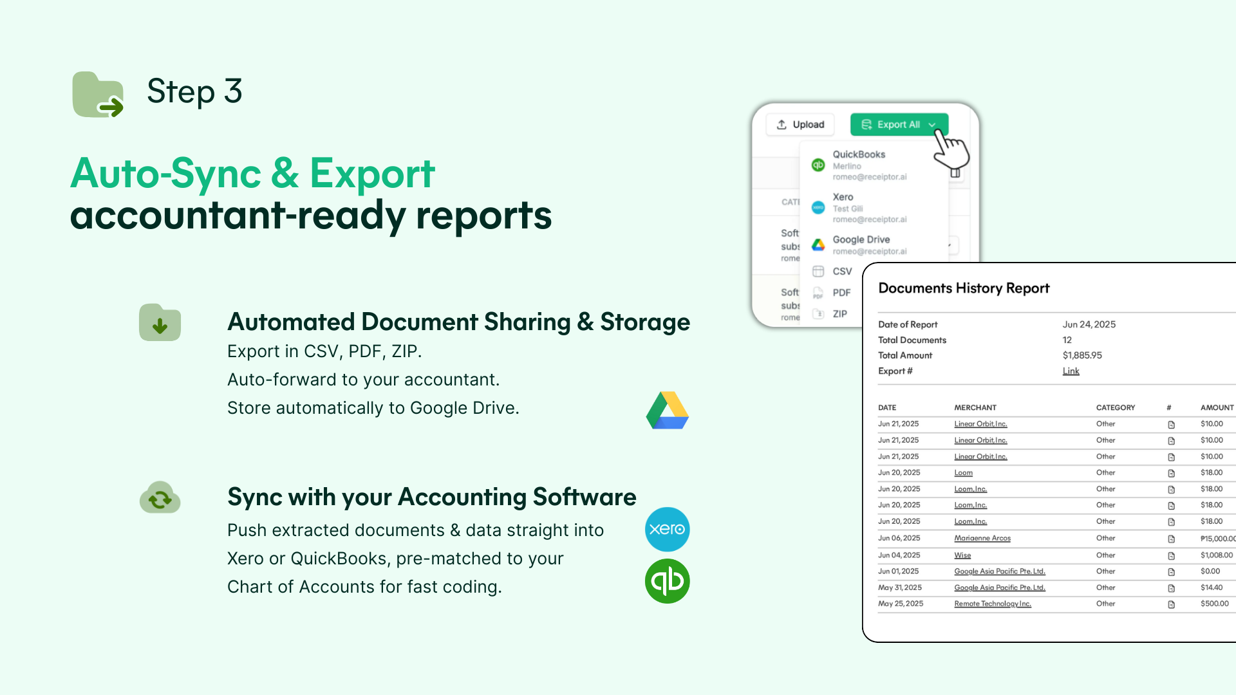Click the blue Xero logo circle
The image size is (1236, 695).
point(667,529)
